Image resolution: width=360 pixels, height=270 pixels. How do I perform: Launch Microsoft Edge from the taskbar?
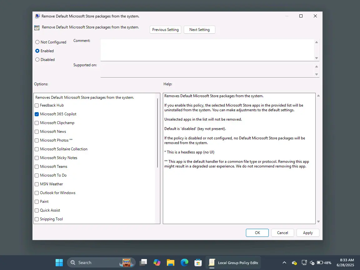[x=184, y=262]
